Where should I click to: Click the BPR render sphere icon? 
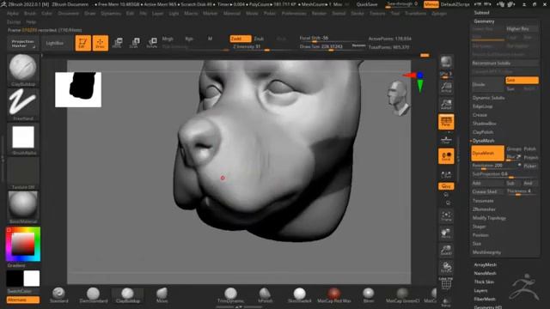click(x=446, y=62)
